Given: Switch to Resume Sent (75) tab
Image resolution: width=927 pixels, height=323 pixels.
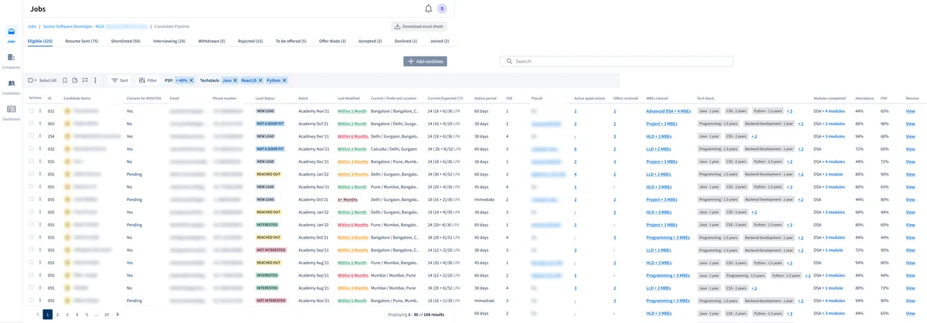Looking at the screenshot, I should pyautogui.click(x=82, y=41).
